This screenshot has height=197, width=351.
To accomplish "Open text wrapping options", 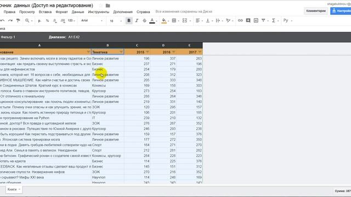I will click(x=219, y=21).
